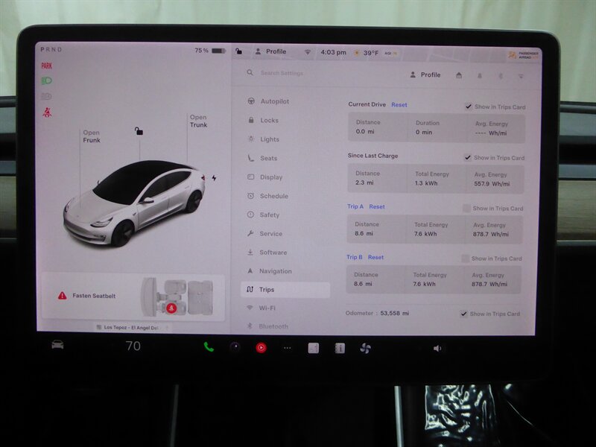
Task: Enable Show in Trips Card for Trip A
Action: pyautogui.click(x=468, y=207)
